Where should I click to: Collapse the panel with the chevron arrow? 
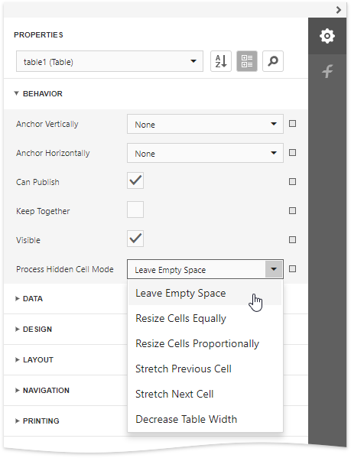click(339, 10)
